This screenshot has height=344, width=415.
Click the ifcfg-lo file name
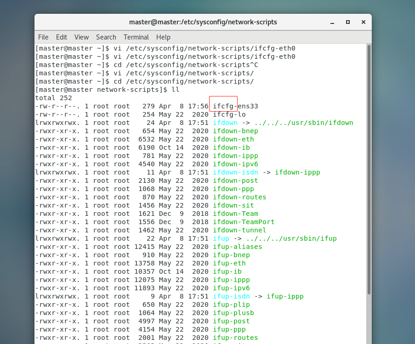click(229, 114)
